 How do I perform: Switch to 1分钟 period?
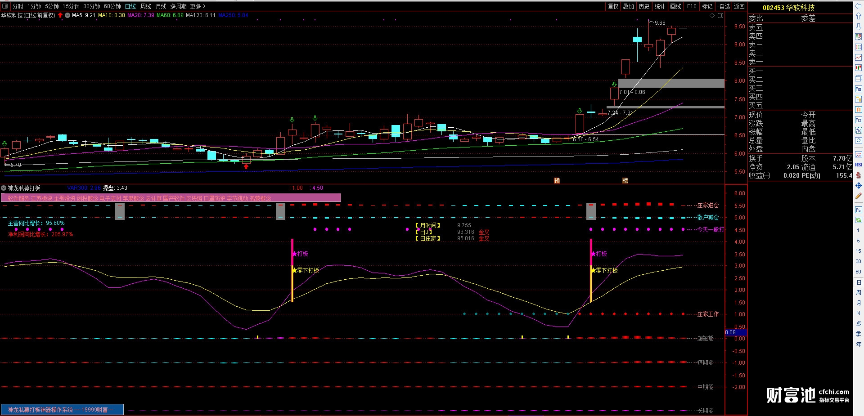click(34, 6)
